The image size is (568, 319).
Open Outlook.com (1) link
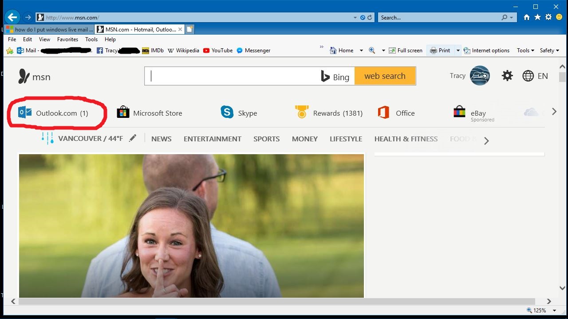click(53, 113)
